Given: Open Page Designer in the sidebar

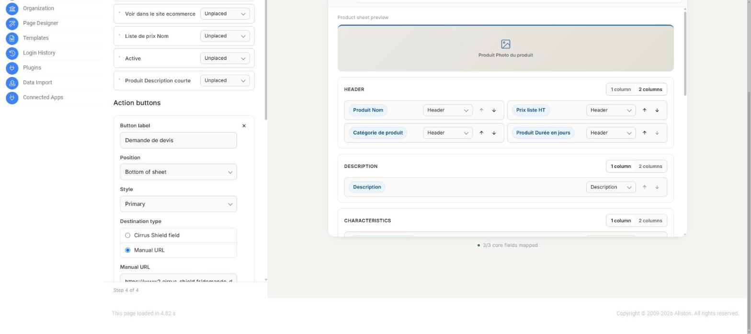Looking at the screenshot, I should (x=41, y=23).
